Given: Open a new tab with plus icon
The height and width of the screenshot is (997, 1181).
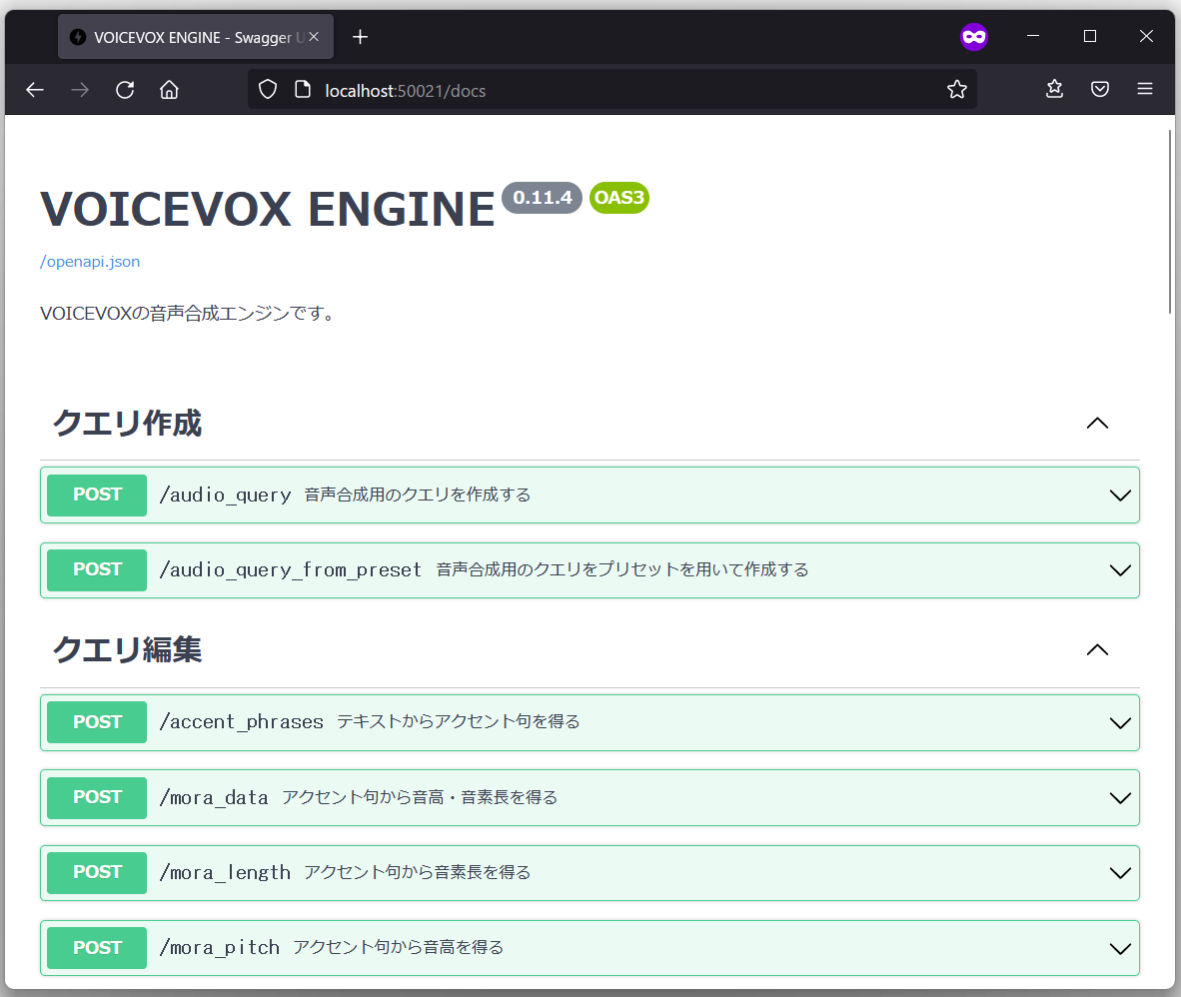Looking at the screenshot, I should point(360,37).
